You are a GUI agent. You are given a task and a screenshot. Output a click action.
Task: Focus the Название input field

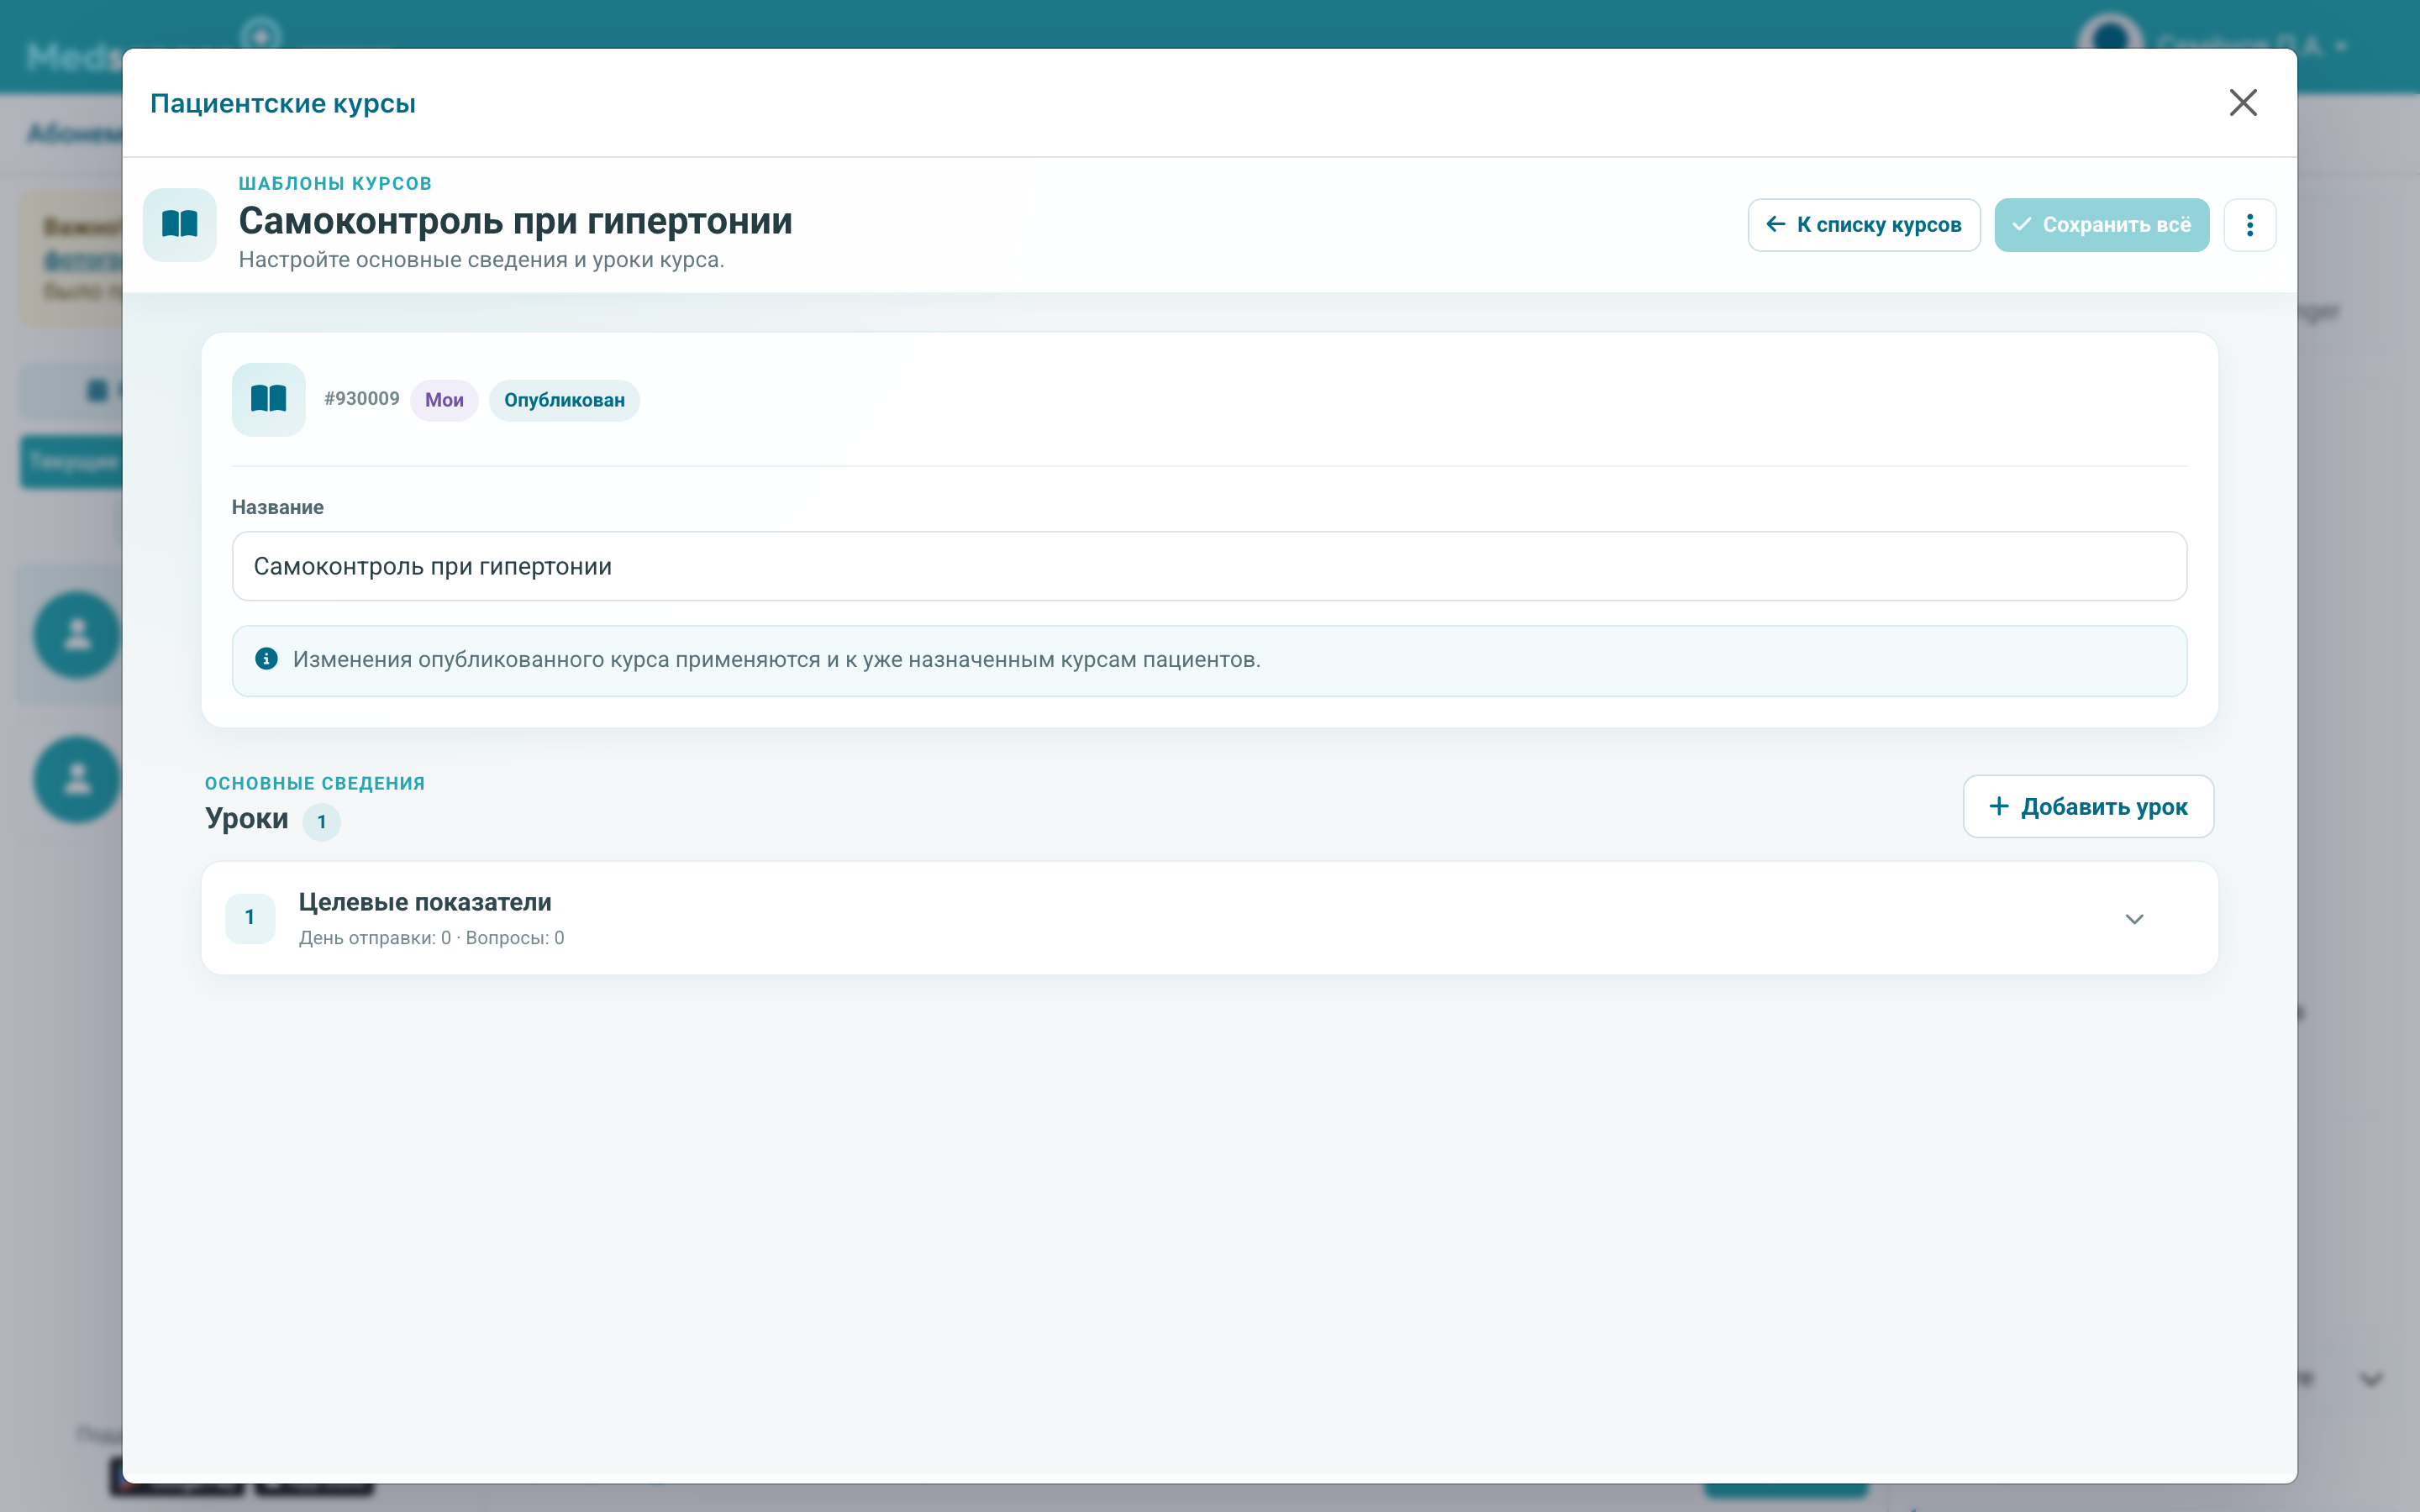(1209, 566)
